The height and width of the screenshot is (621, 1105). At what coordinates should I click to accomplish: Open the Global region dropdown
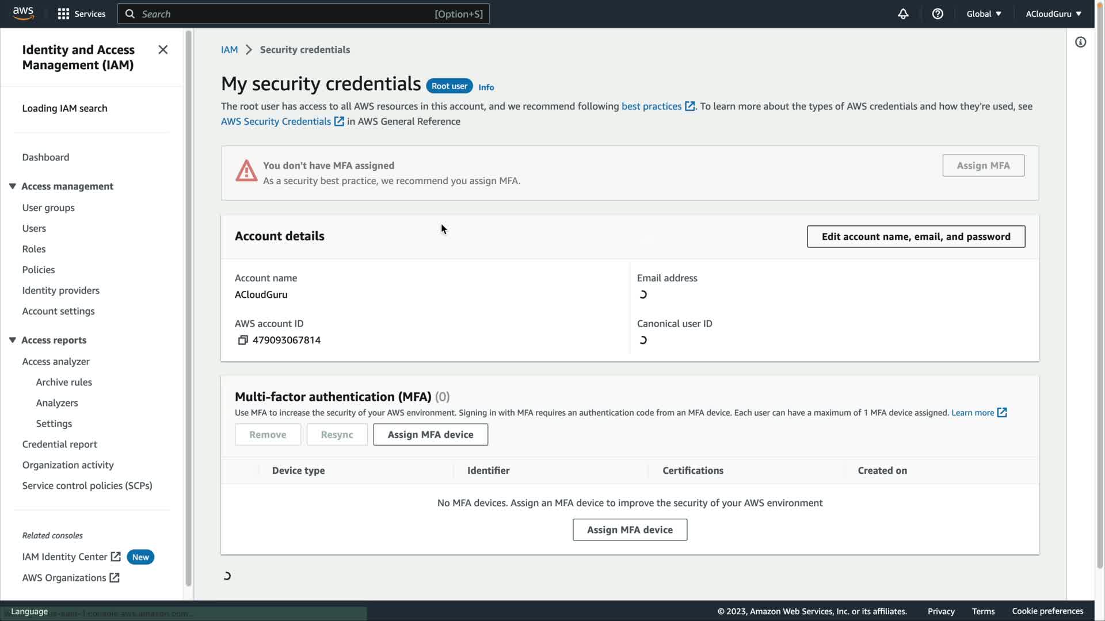pyautogui.click(x=984, y=14)
